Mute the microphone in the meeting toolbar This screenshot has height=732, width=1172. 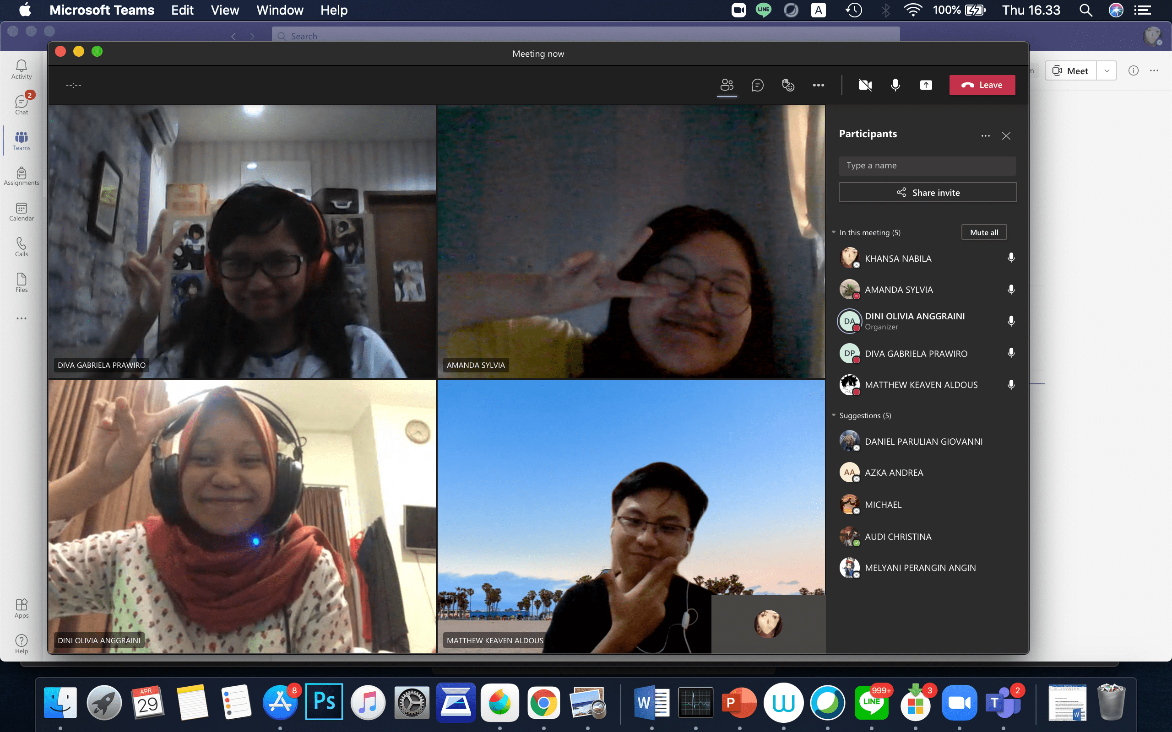point(895,85)
